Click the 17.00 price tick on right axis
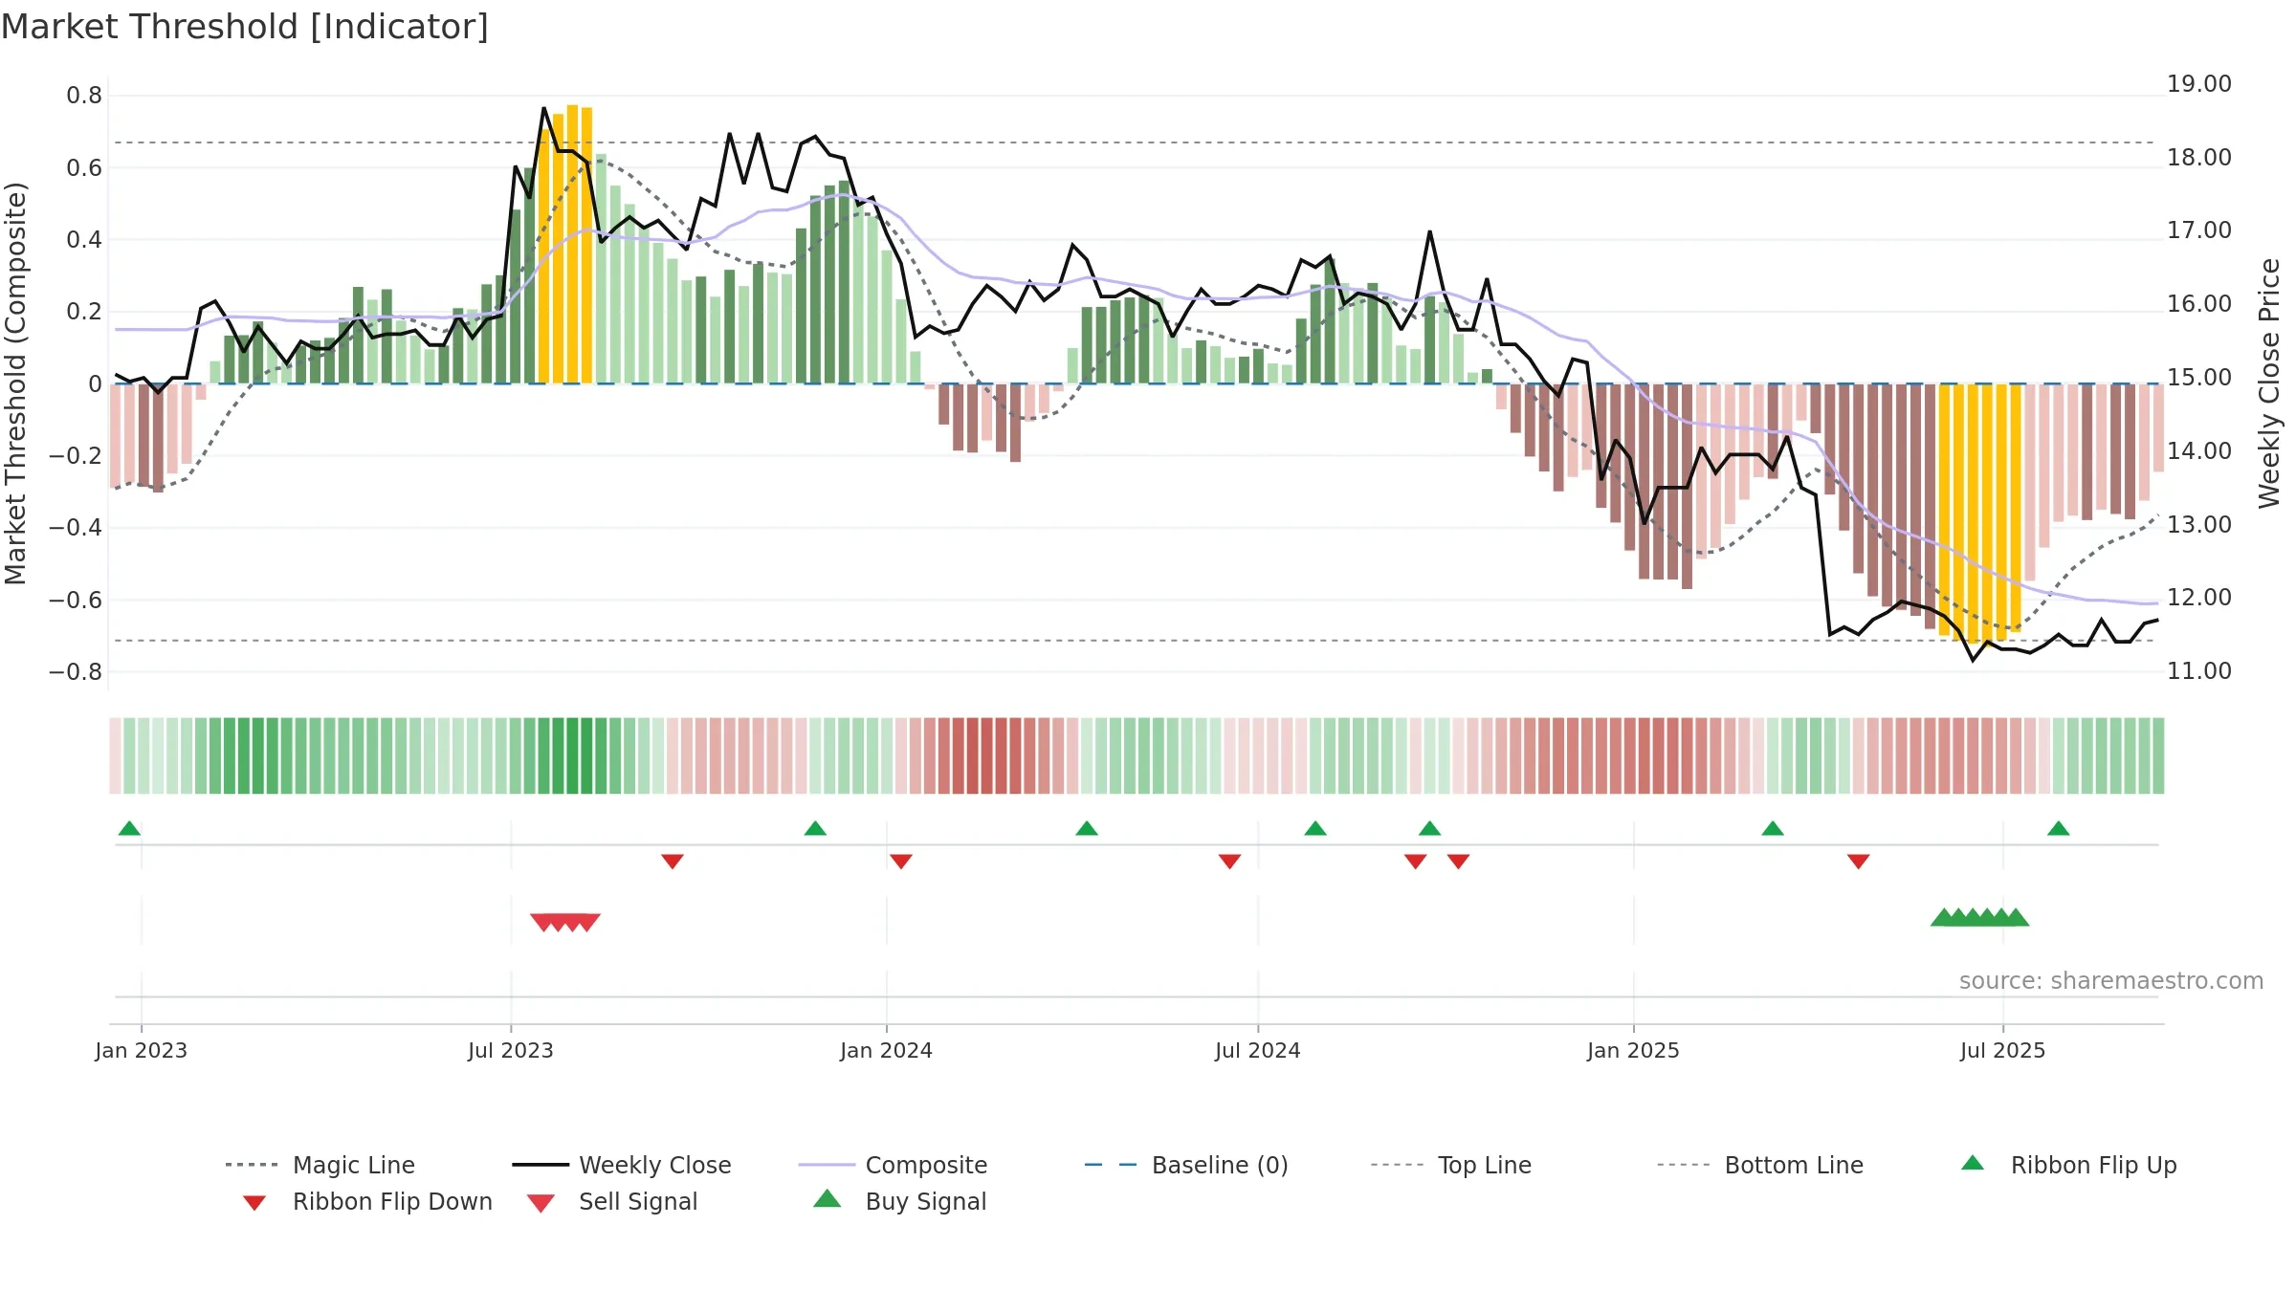The height and width of the screenshot is (1291, 2296). [x=2199, y=230]
